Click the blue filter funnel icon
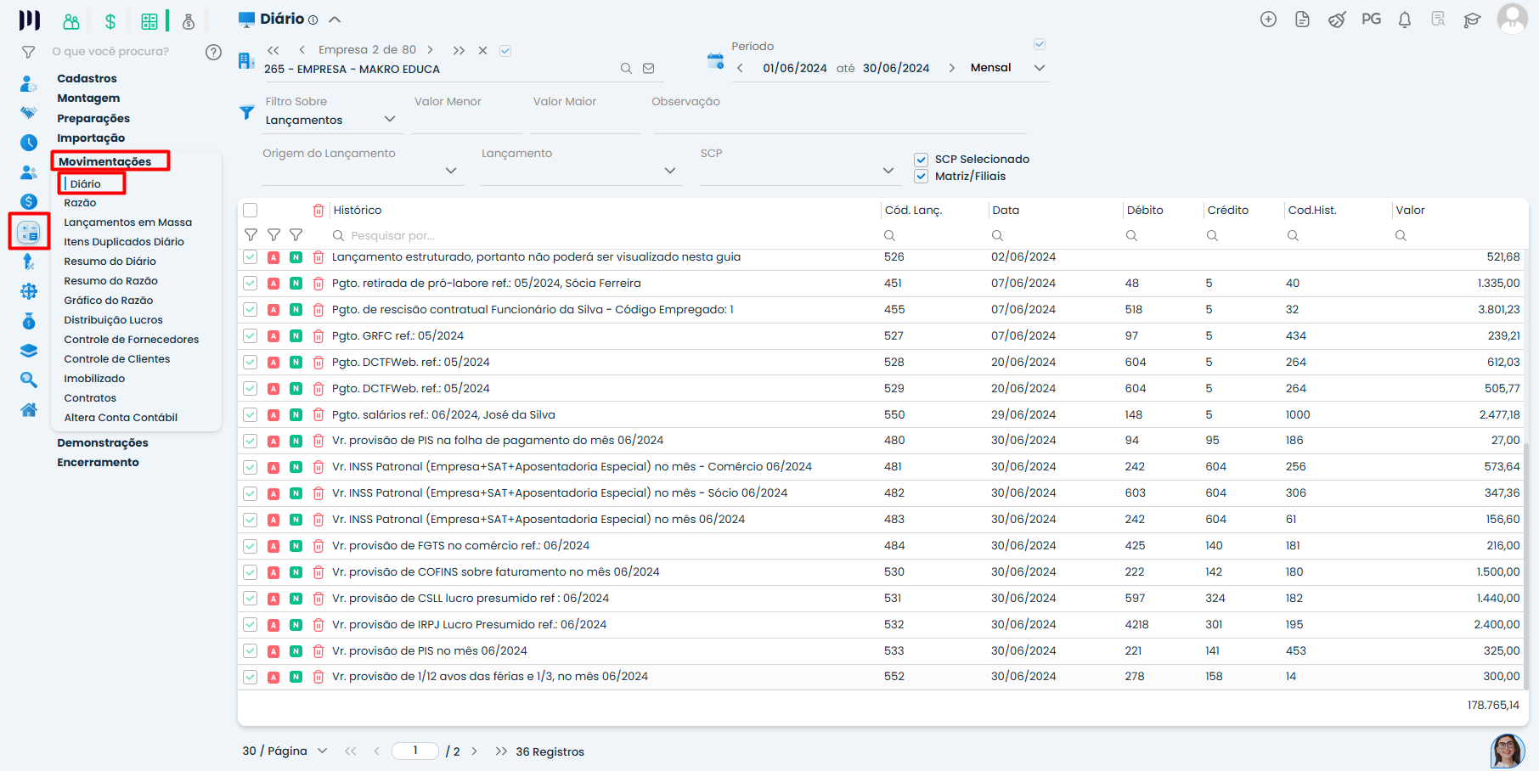Image resolution: width=1539 pixels, height=771 pixels. (x=247, y=112)
